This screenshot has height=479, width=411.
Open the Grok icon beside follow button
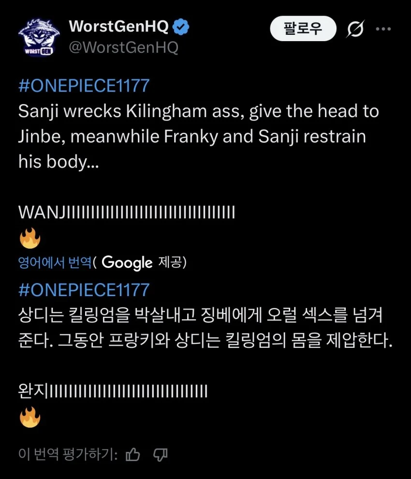pyautogui.click(x=355, y=30)
